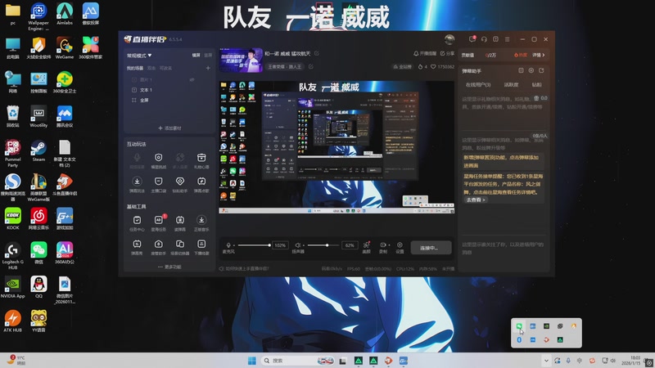Click the 分享 share button

point(447,53)
